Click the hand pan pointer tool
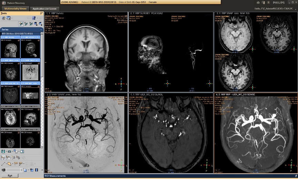Screen dimensions: 298x179 click(x=8, y=158)
